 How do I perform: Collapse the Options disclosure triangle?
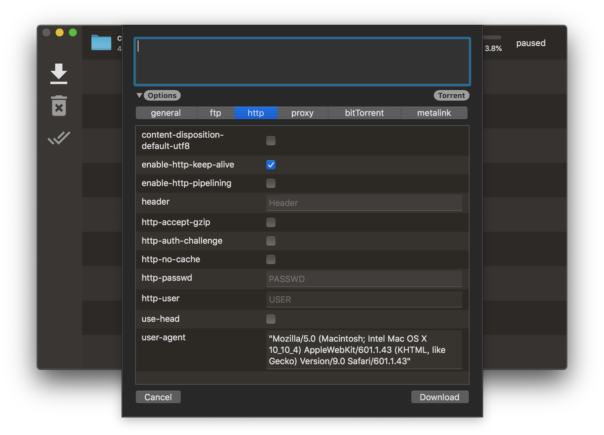click(x=139, y=95)
